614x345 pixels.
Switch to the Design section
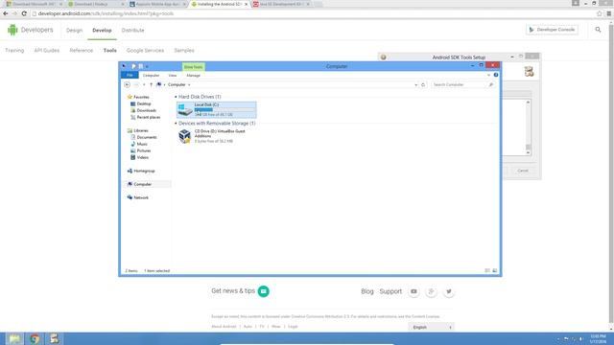[x=75, y=30]
